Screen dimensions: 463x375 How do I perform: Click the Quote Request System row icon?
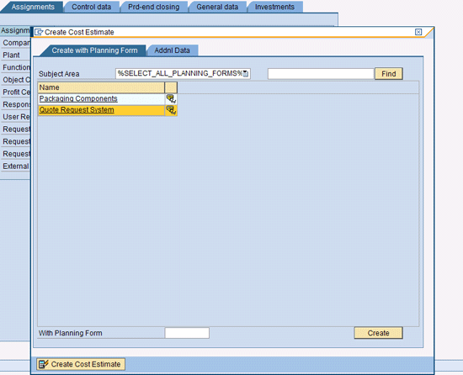[x=171, y=110]
